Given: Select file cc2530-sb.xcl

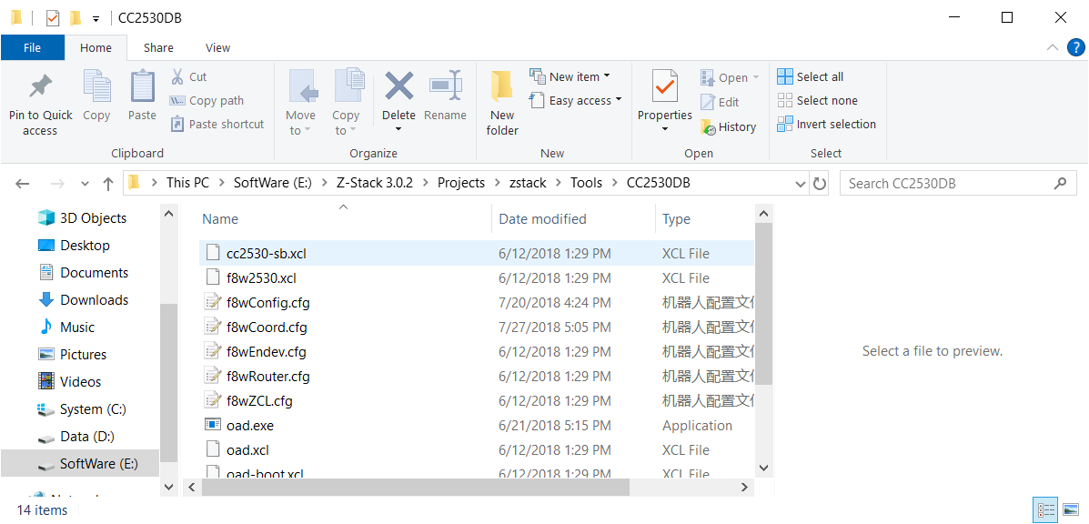Looking at the screenshot, I should click(x=266, y=253).
